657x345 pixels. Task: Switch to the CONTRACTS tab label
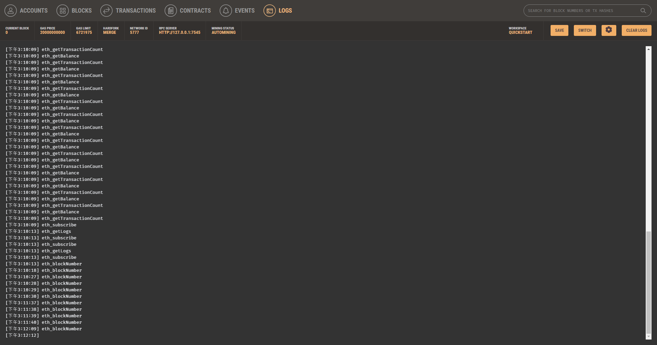195,11
